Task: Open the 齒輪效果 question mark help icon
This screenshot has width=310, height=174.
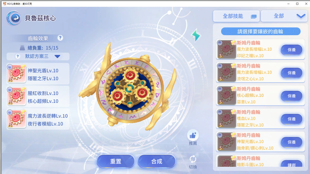Action: tap(60, 38)
